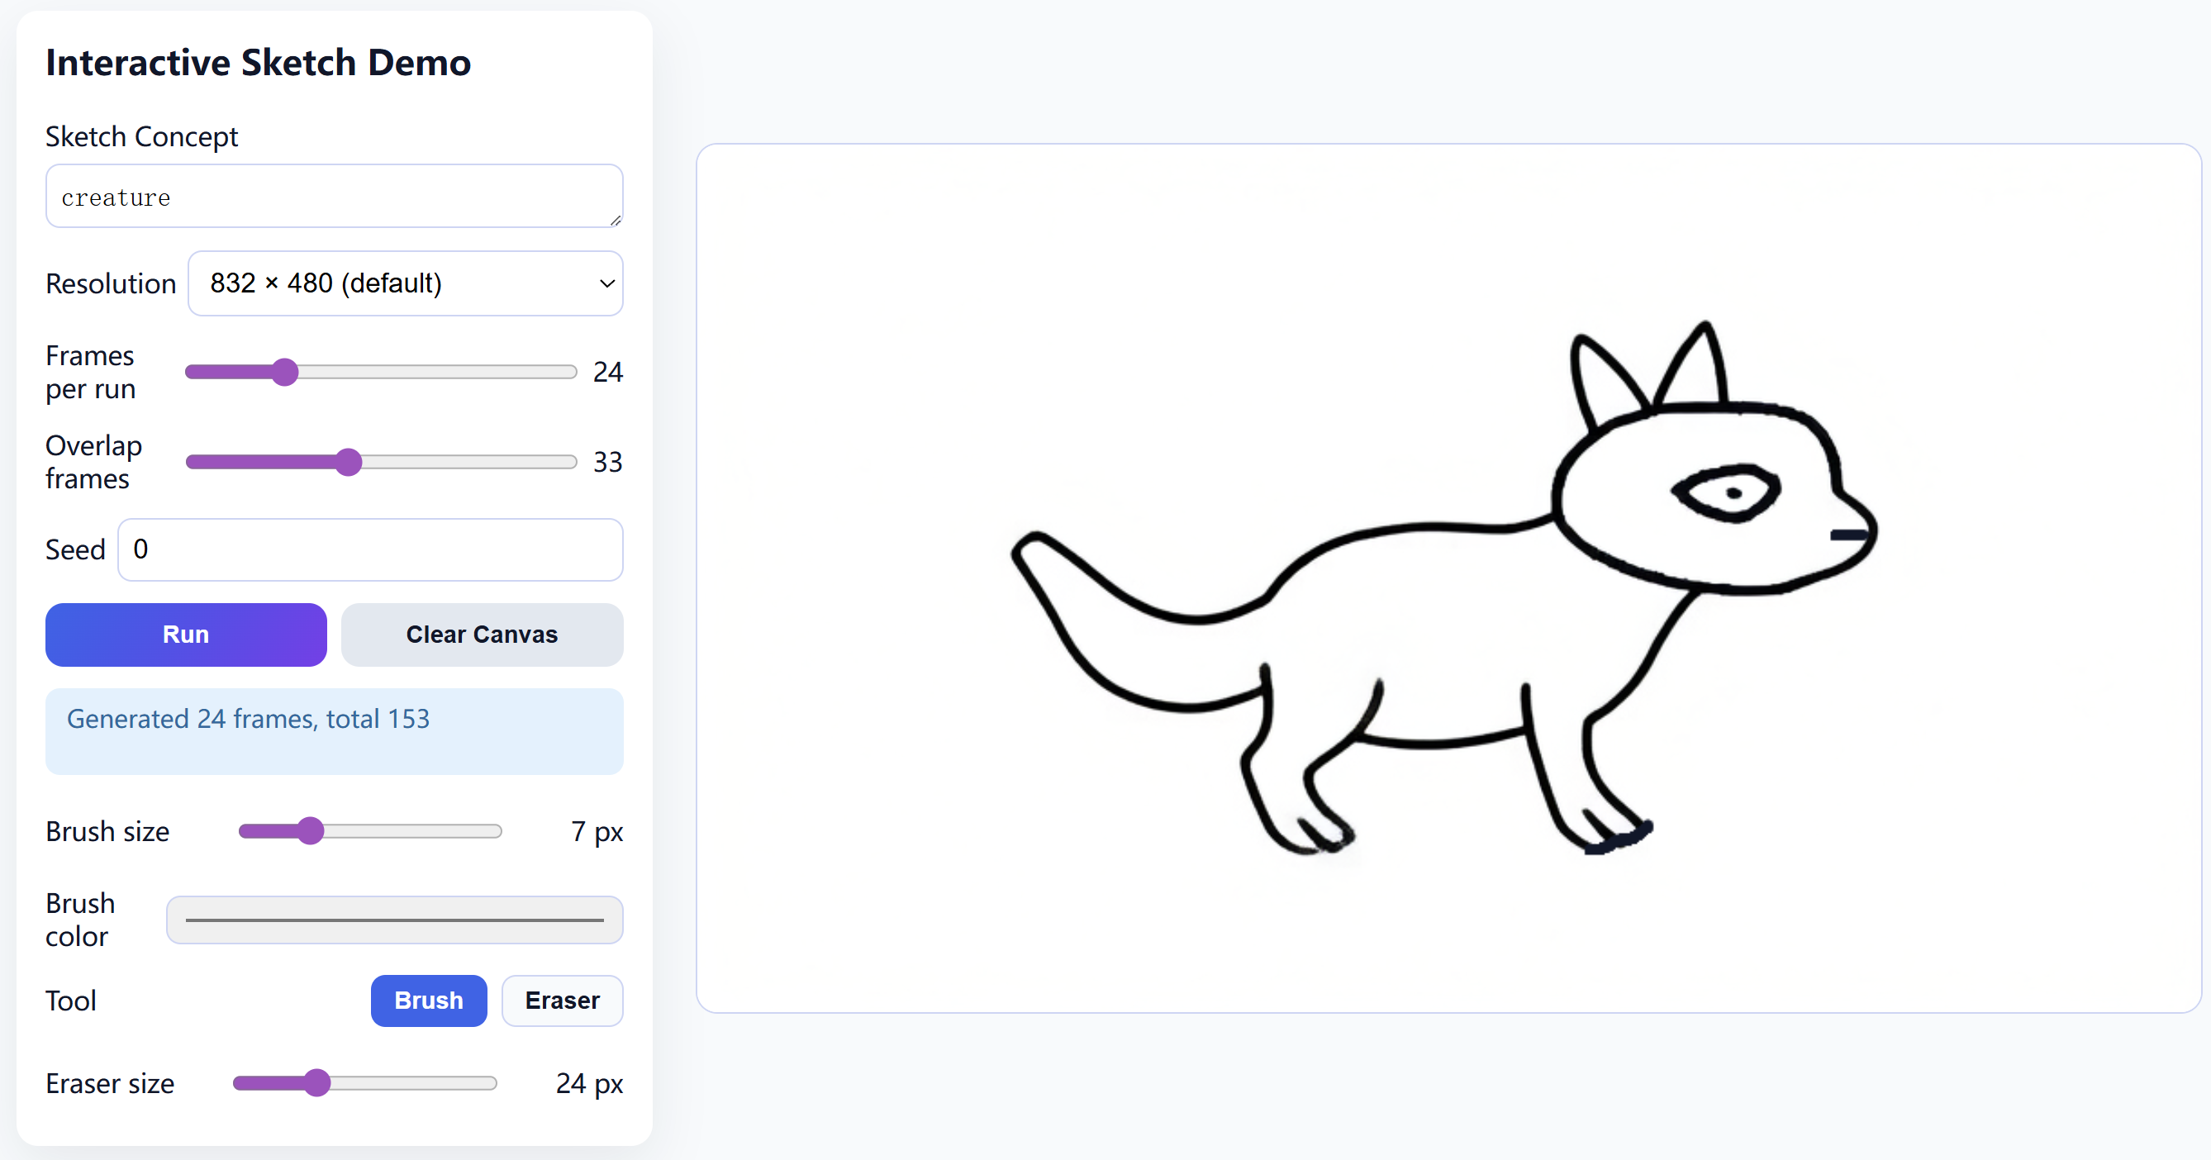Click the Run button

pos(185,634)
